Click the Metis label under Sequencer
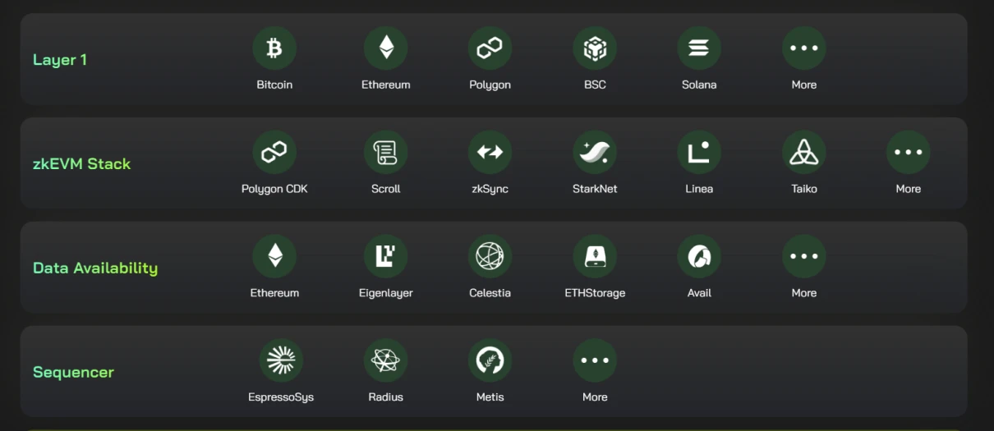This screenshot has width=994, height=431. [490, 397]
